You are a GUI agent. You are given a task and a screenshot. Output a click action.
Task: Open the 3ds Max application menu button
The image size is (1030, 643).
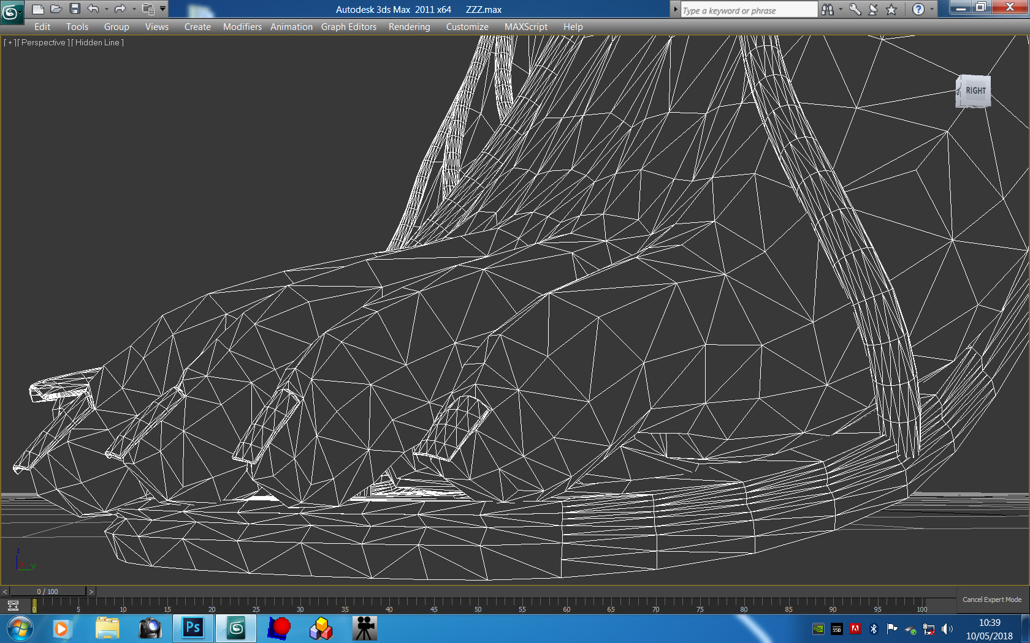tap(11, 12)
